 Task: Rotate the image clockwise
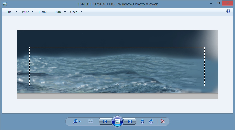click(x=151, y=122)
